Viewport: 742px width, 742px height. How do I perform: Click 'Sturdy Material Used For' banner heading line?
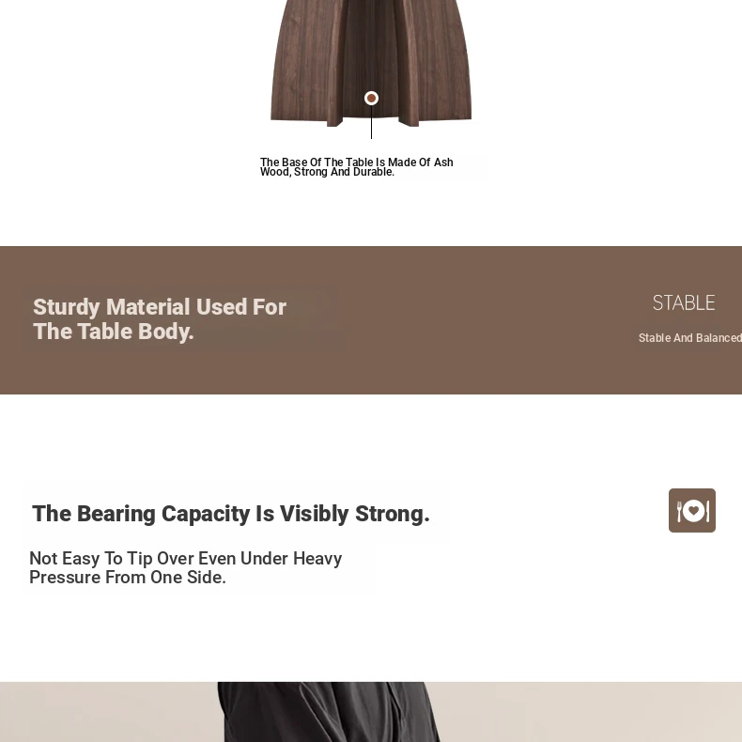click(x=160, y=306)
